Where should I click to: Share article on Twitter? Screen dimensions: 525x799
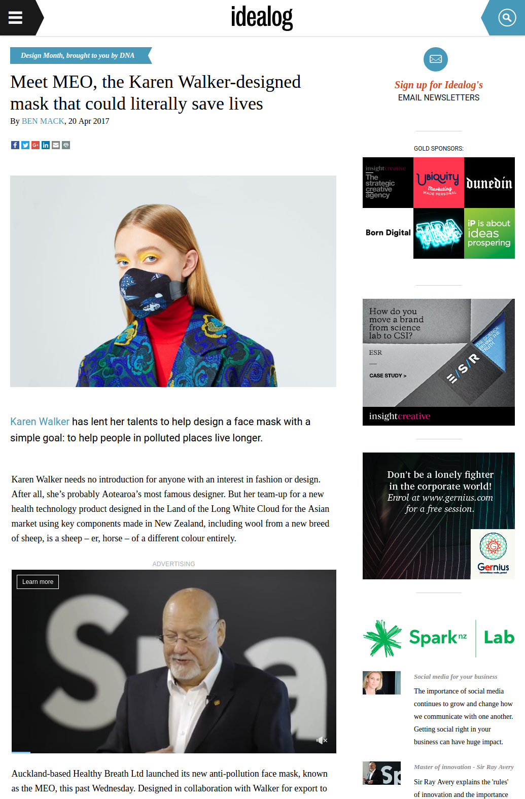tap(25, 145)
